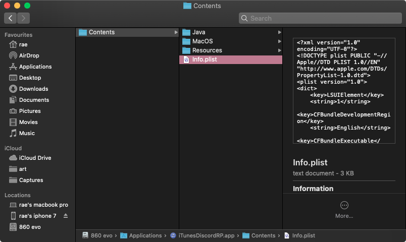Click the Search field in the toolbar
The width and height of the screenshot is (406, 242).
pos(320,18)
